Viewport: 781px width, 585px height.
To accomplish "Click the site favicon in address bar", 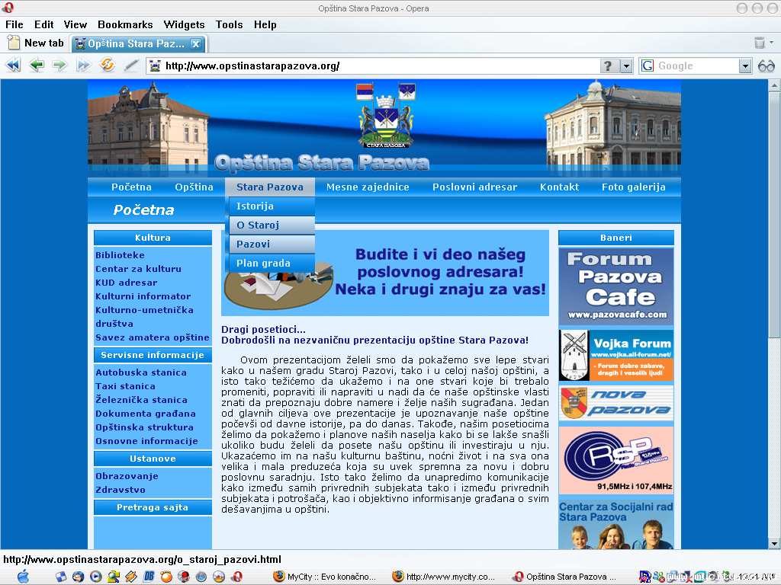I will [x=156, y=66].
